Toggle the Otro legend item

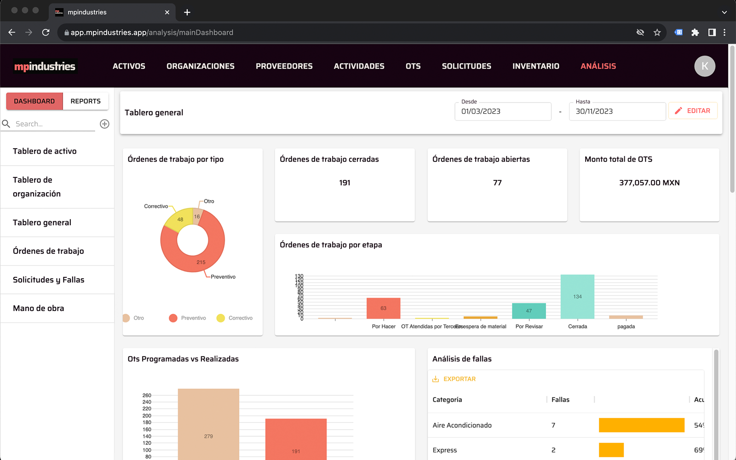(x=133, y=318)
